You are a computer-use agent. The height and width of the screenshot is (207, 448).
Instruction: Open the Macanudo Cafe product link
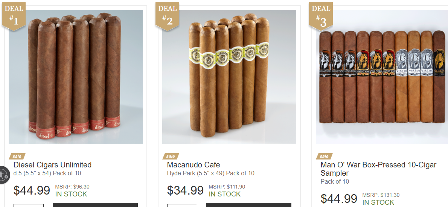tap(194, 165)
